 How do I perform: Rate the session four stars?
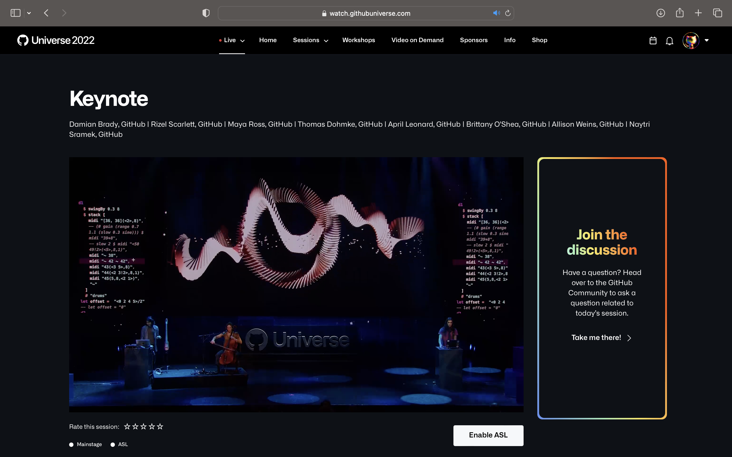click(x=152, y=427)
